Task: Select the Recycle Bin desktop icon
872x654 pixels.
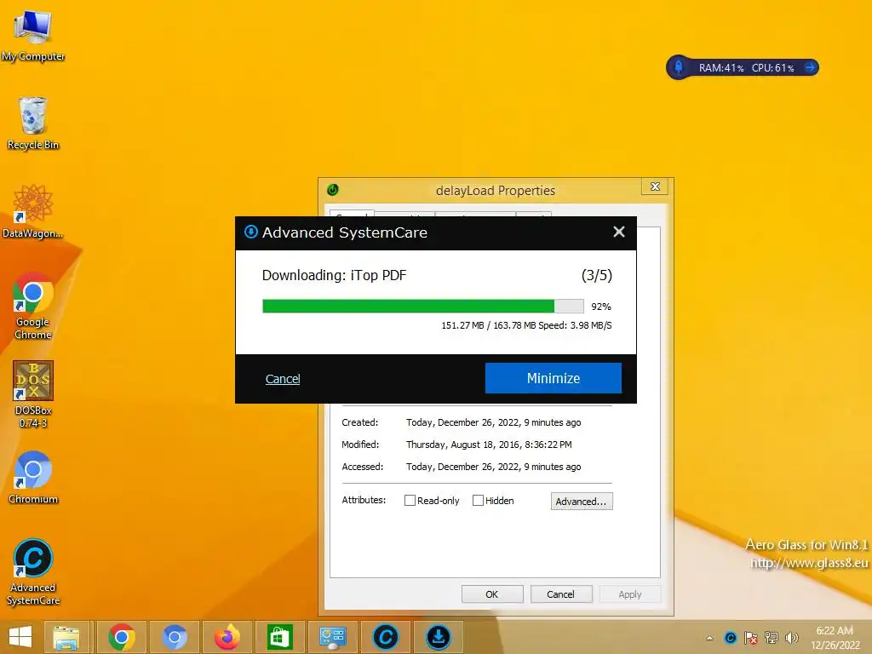Action: [x=33, y=123]
